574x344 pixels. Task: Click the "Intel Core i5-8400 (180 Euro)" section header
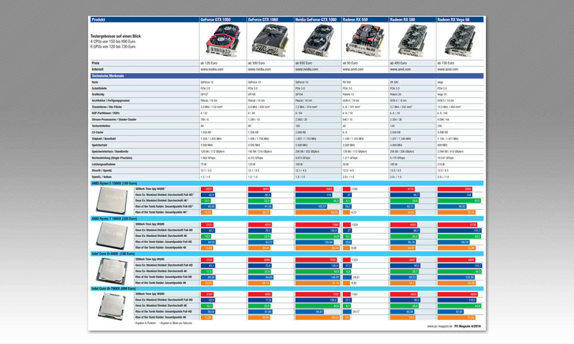pos(287,254)
